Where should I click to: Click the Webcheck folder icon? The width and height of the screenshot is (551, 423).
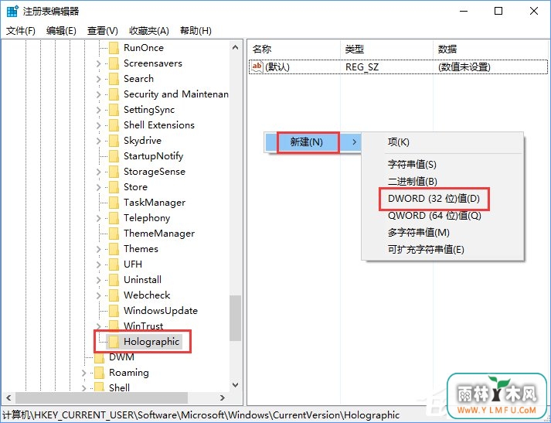(x=114, y=295)
